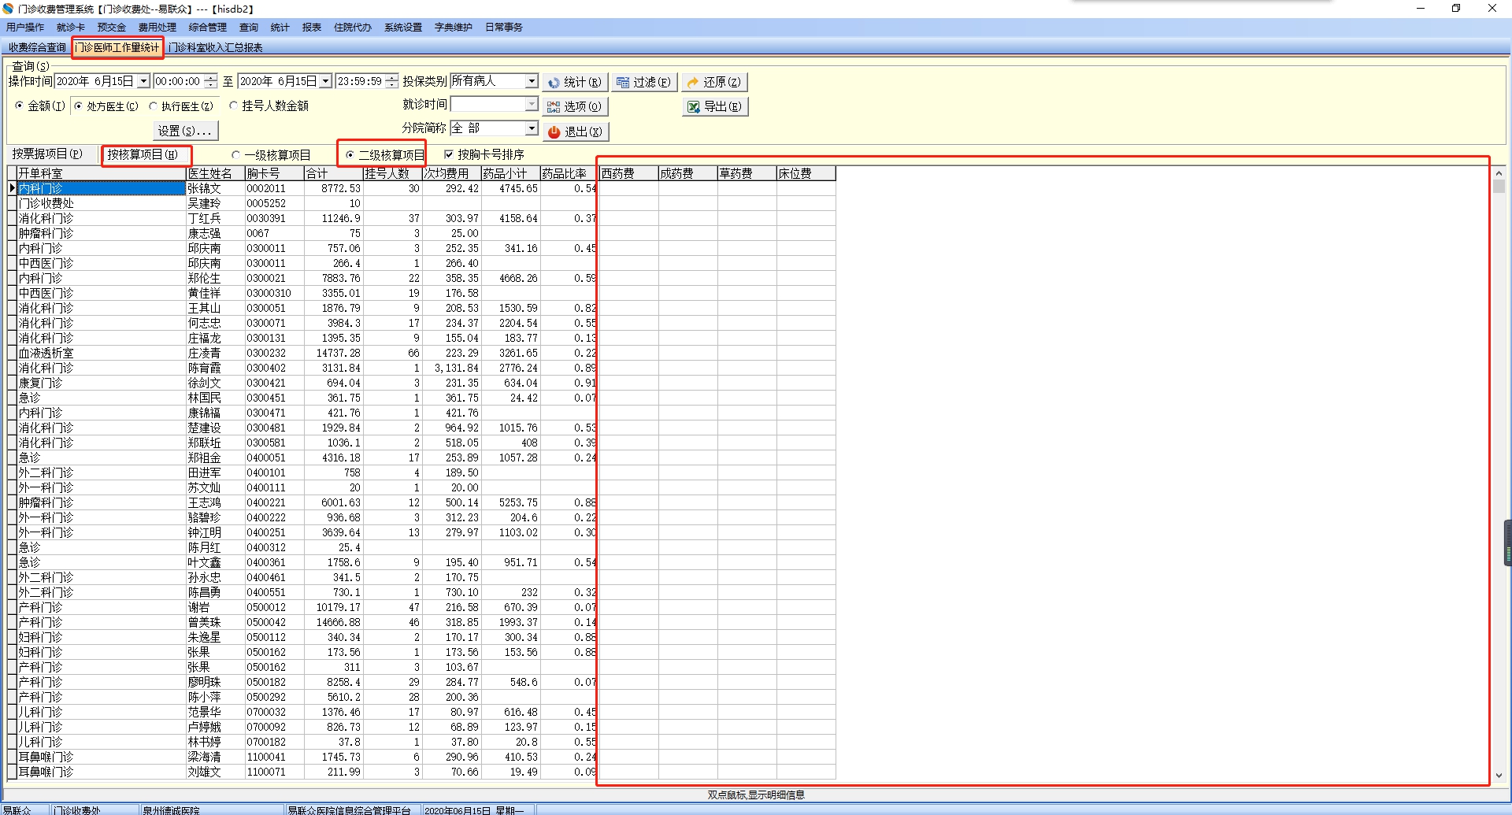Open the 预交金 menu

(x=112, y=27)
